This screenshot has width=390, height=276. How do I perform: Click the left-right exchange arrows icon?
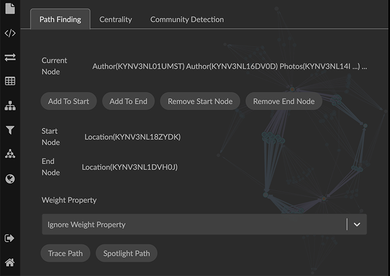click(x=10, y=57)
